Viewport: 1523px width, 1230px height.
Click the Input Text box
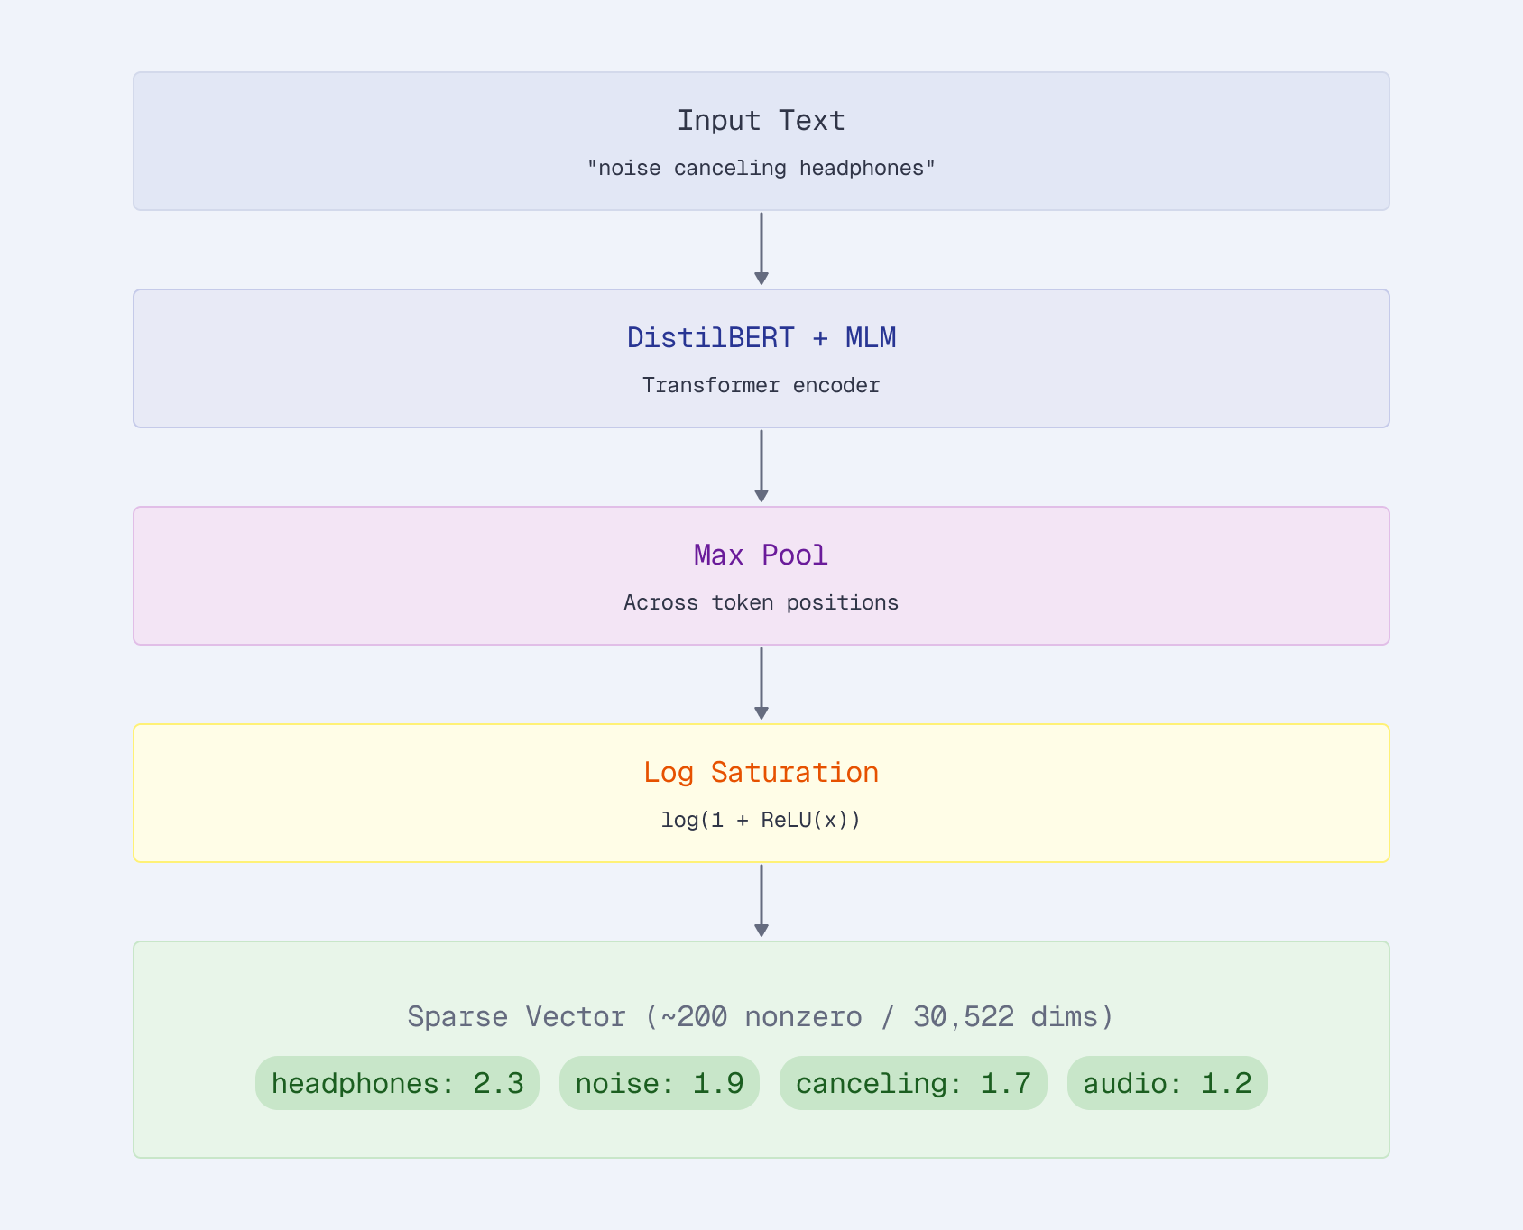pyautogui.click(x=761, y=141)
